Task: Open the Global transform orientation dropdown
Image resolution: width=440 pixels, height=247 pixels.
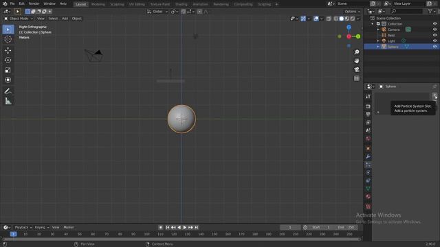Action: tap(157, 12)
